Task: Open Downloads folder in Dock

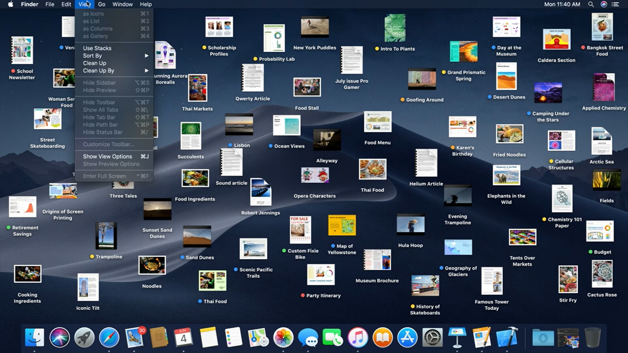Action: click(x=543, y=338)
